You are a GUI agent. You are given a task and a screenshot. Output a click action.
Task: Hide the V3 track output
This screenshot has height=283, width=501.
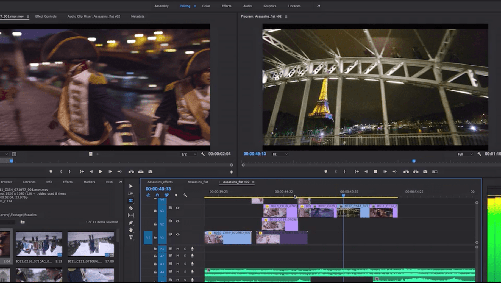[x=178, y=208]
